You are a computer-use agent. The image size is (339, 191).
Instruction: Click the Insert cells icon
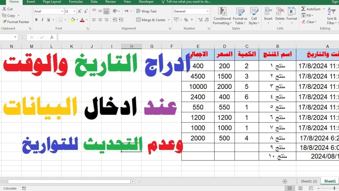pos(268,12)
